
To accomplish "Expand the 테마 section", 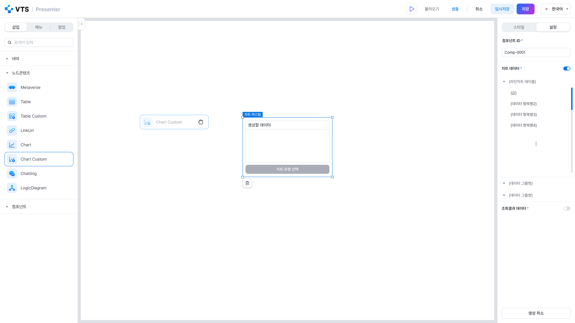I will coord(7,59).
